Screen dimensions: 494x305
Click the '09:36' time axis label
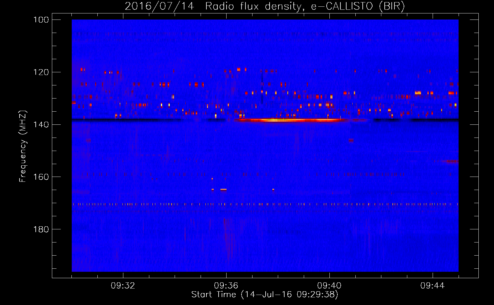226,286
